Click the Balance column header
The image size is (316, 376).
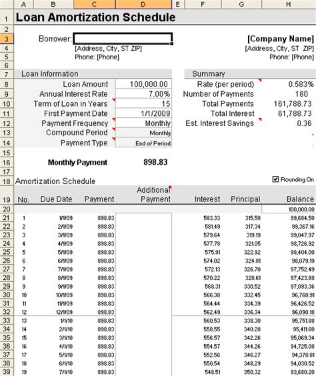pos(300,199)
